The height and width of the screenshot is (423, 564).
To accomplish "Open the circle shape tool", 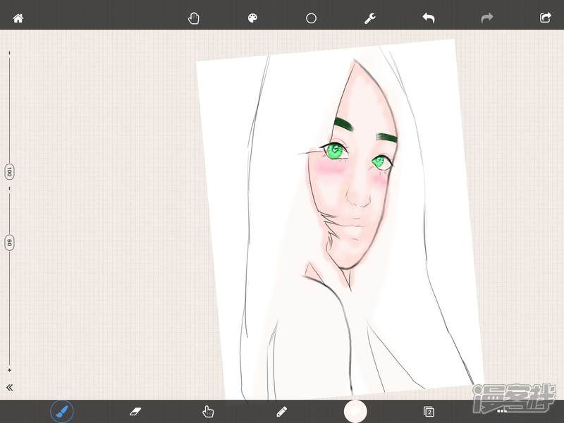I will (311, 18).
